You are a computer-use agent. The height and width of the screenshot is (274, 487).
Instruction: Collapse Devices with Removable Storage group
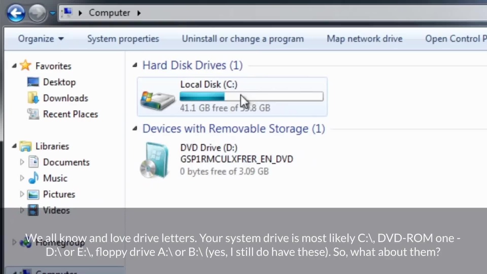coord(135,129)
